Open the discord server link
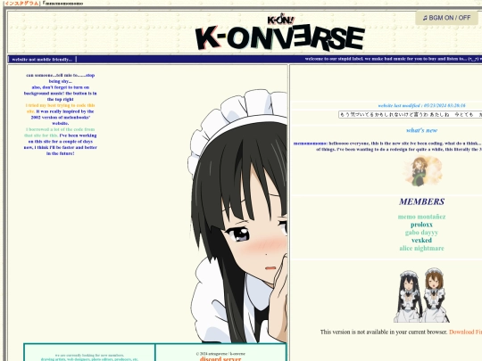This screenshot has width=482, height=361. click(x=220, y=358)
